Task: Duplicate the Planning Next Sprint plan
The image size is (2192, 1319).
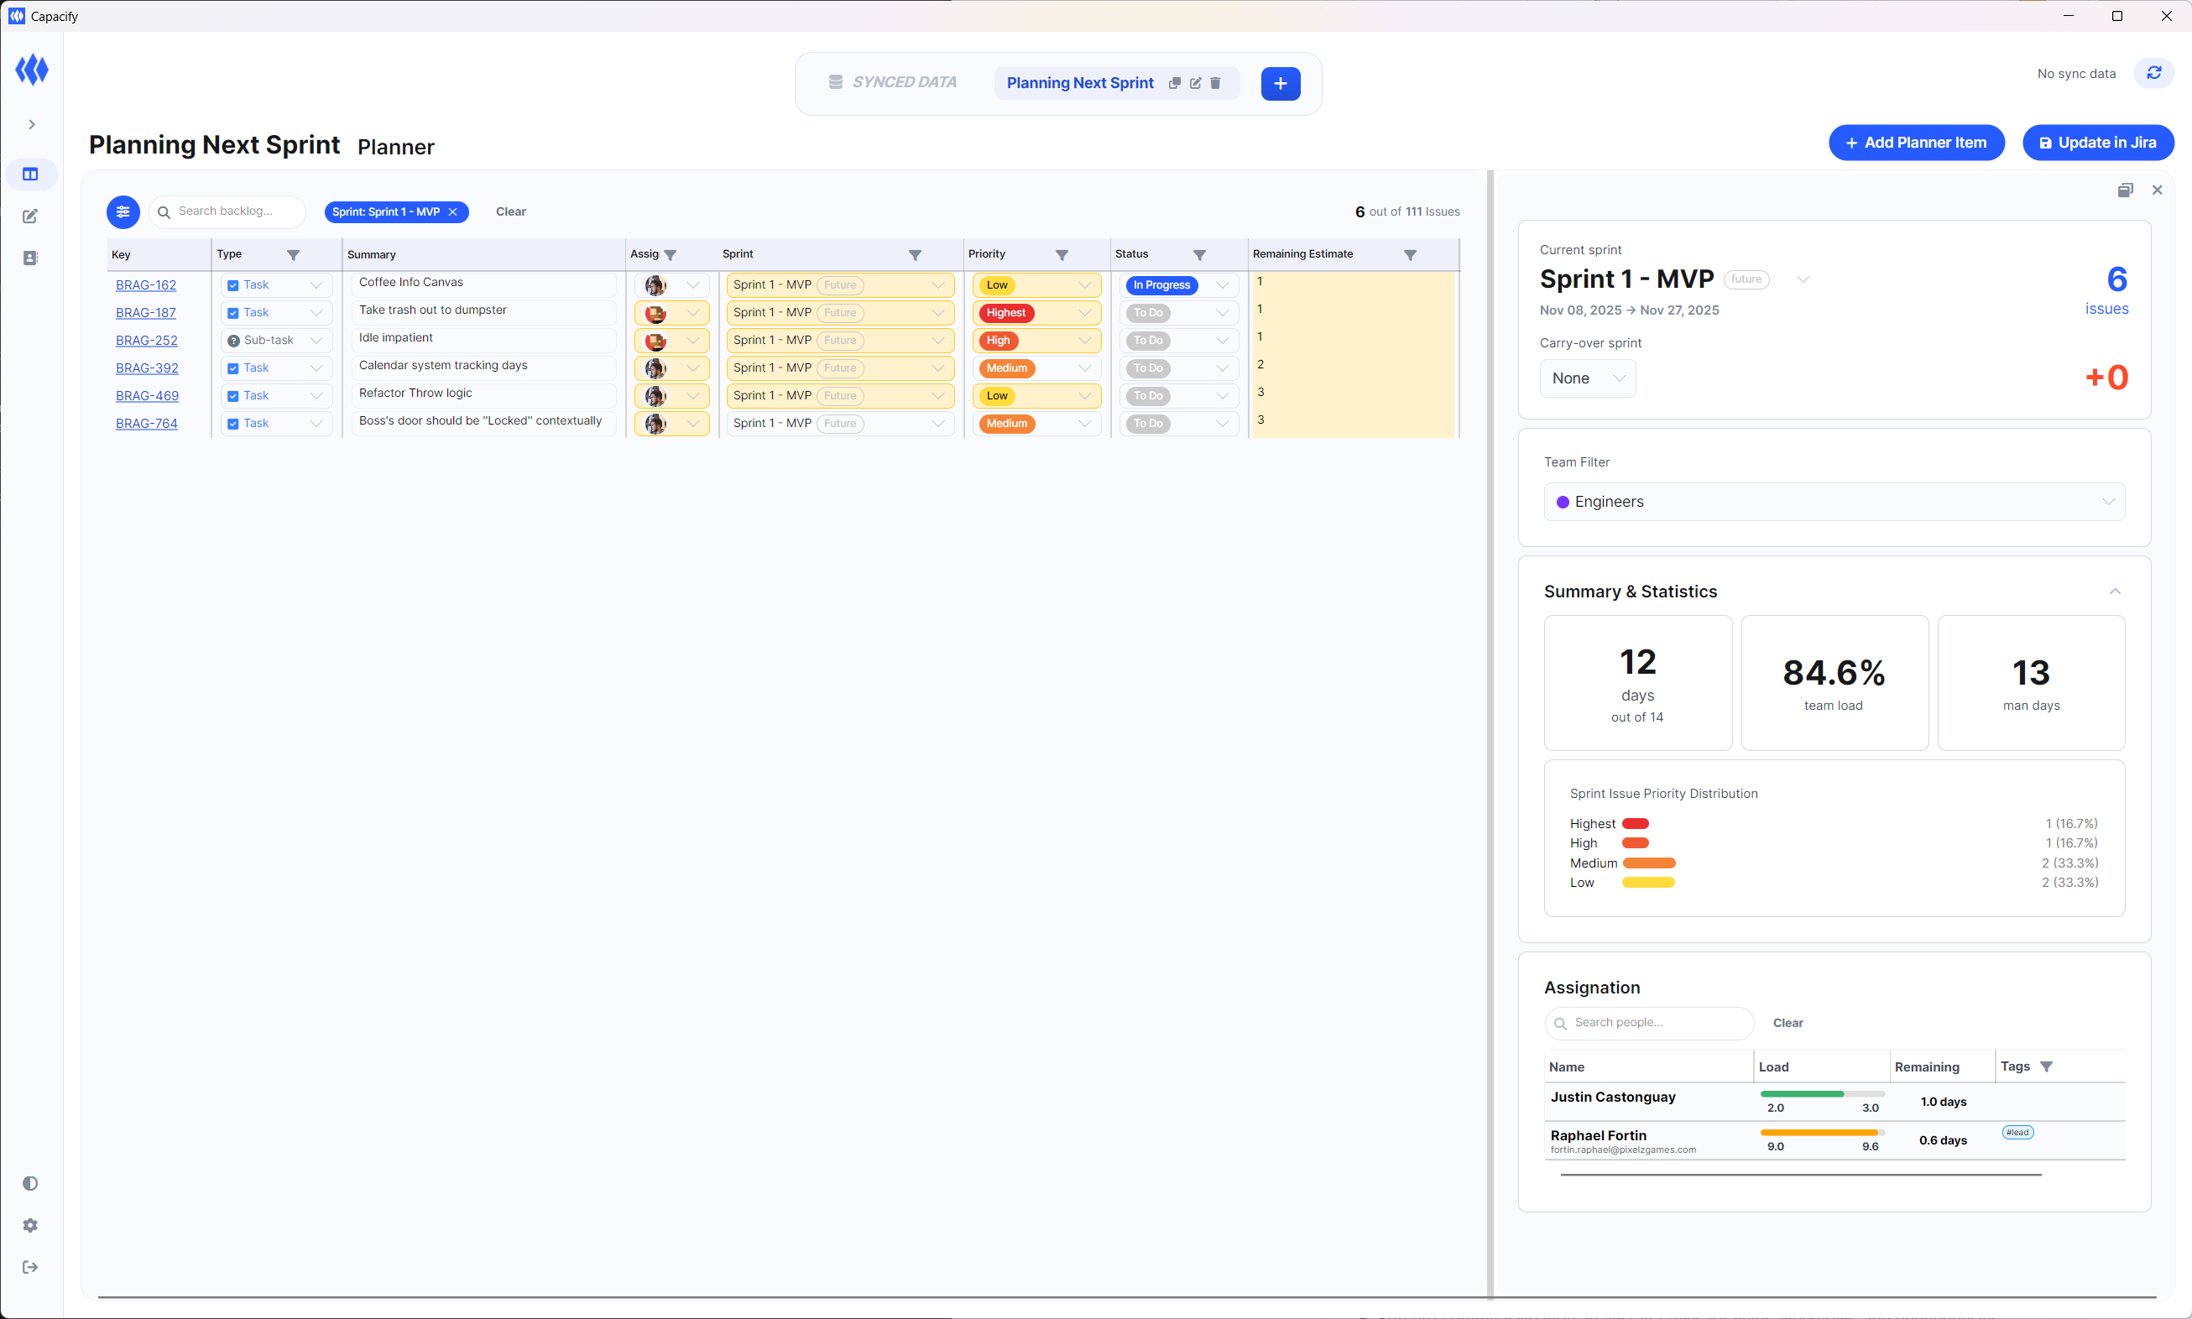Action: click(x=1175, y=83)
